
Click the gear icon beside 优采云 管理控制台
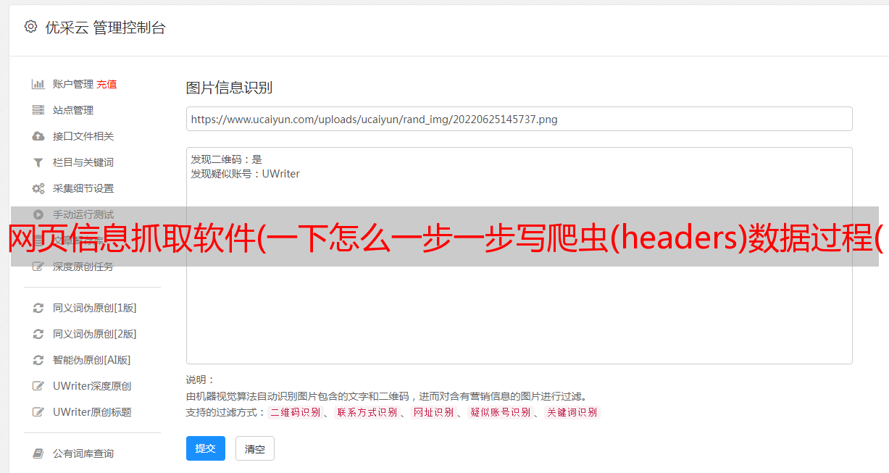(30, 27)
